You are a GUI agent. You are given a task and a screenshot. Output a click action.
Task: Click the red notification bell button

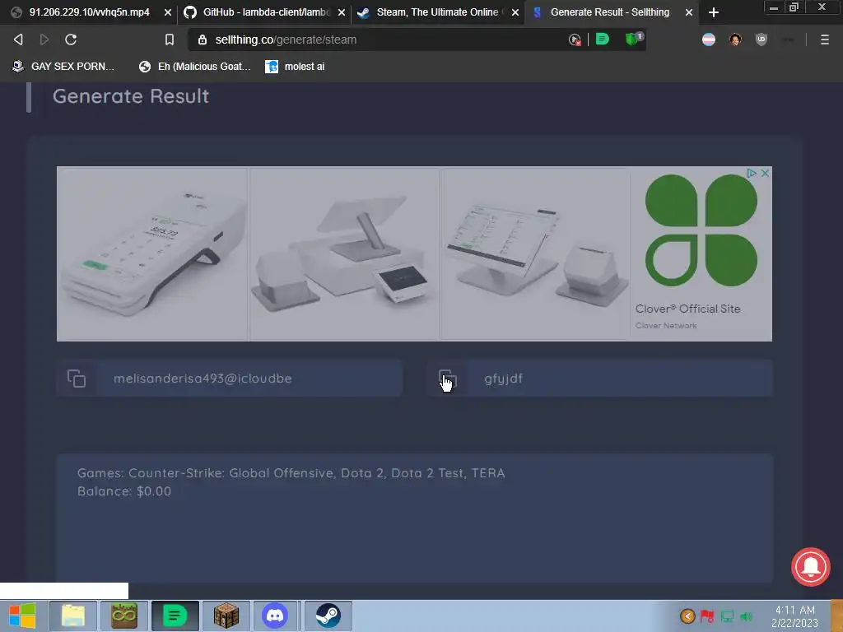pos(811,567)
